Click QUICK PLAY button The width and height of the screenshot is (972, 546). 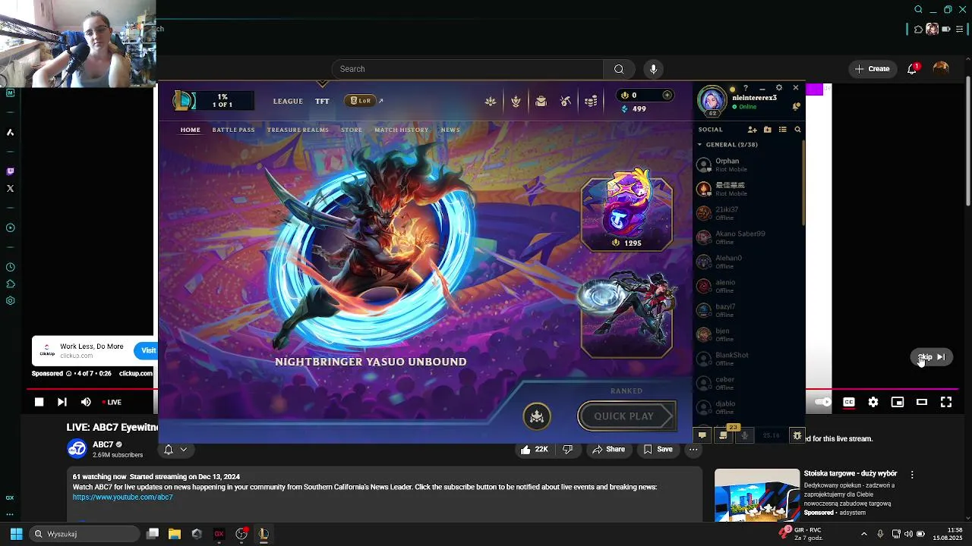tap(627, 416)
